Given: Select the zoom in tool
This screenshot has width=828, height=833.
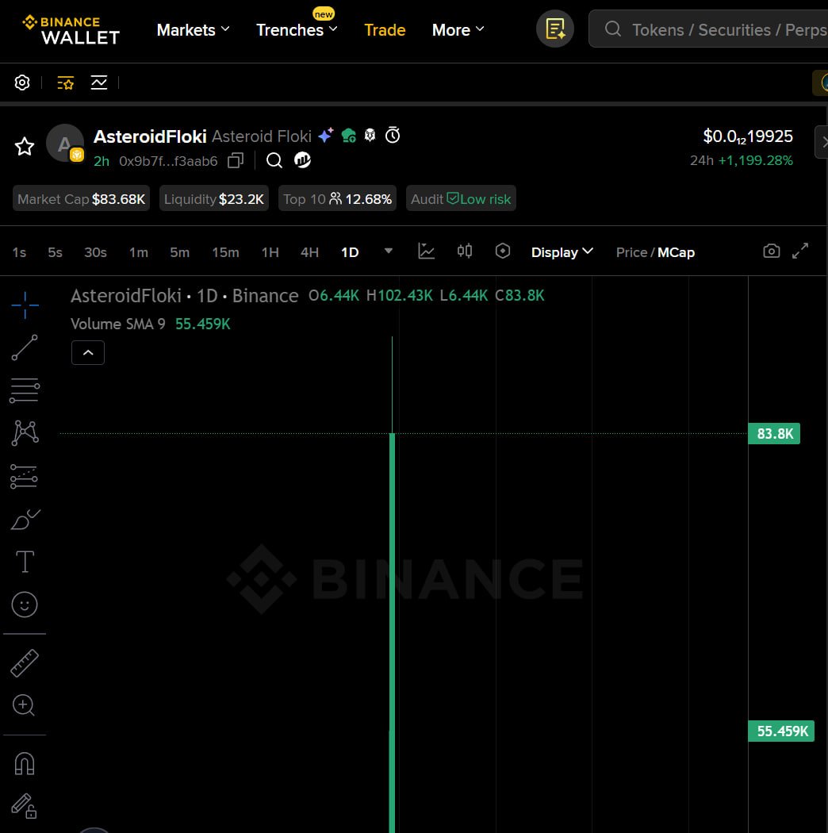Looking at the screenshot, I should click(x=24, y=705).
